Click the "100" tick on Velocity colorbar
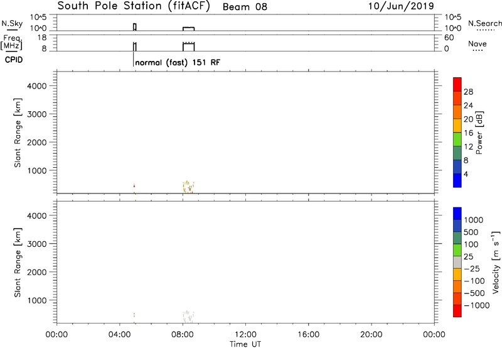Viewport: 502px width, 348px height. point(471,244)
